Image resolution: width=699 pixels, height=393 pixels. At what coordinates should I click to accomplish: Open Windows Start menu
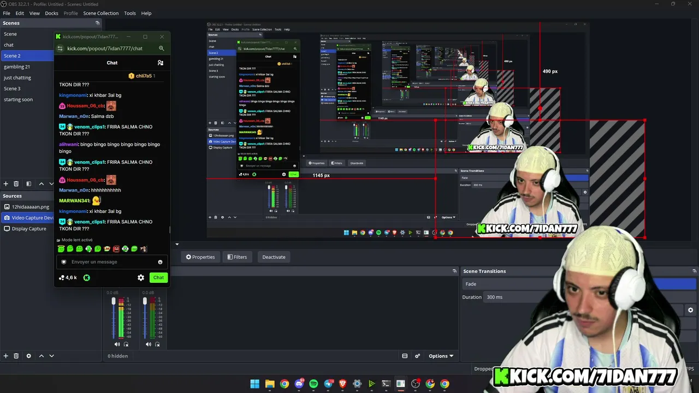click(x=255, y=384)
